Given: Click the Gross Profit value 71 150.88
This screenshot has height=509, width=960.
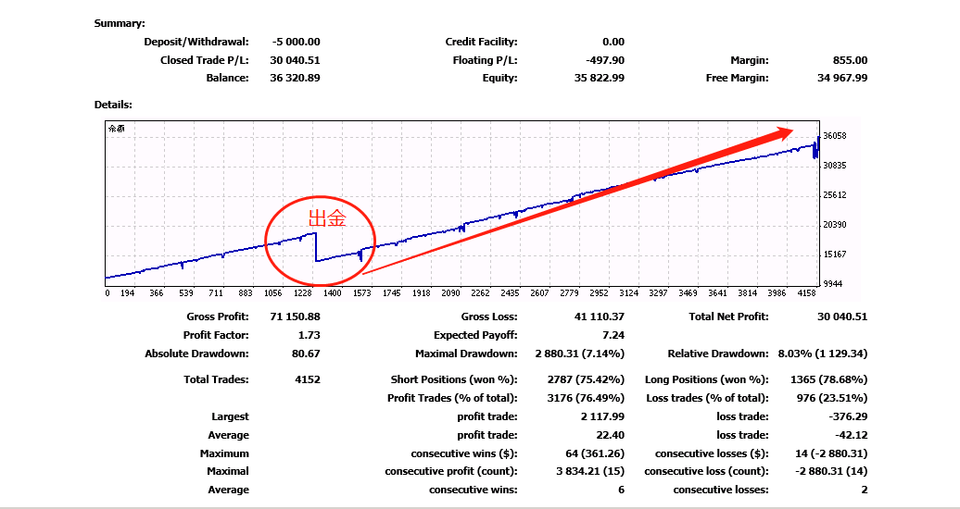Looking at the screenshot, I should pyautogui.click(x=295, y=317).
